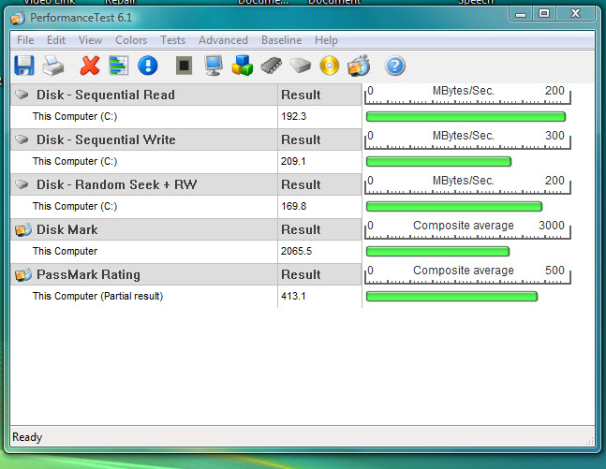Click the Print toolbar icon
Image resolution: width=606 pixels, height=469 pixels.
click(x=53, y=66)
